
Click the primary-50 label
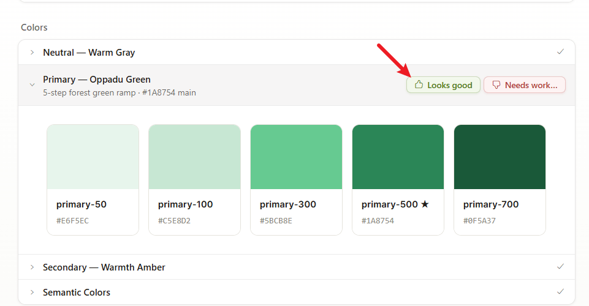coord(82,204)
